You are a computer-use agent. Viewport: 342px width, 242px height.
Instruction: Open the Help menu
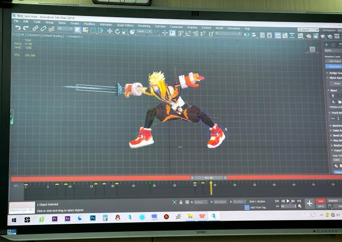(247, 28)
